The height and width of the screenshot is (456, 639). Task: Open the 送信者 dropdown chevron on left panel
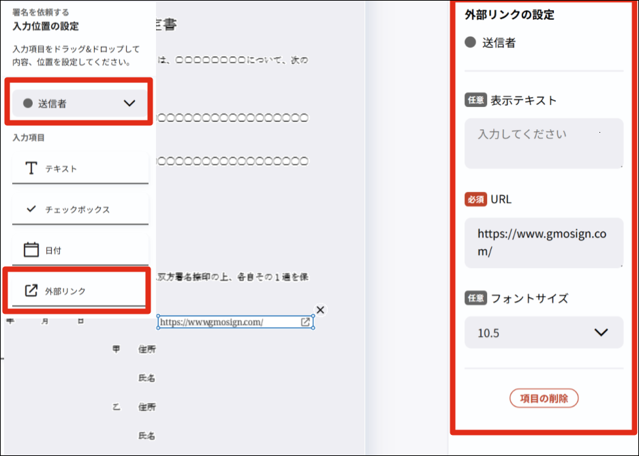pyautogui.click(x=129, y=103)
